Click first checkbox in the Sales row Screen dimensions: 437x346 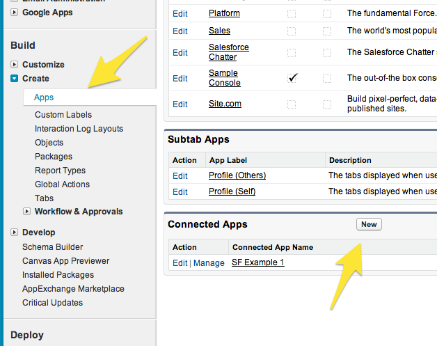coord(292,31)
